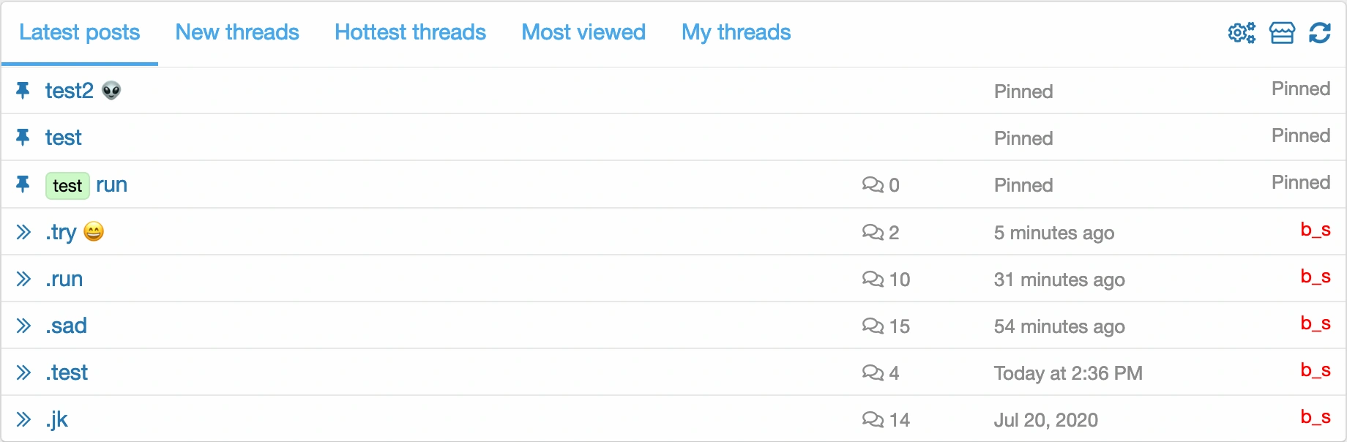
Task: Click the pin icon beside test thread
Action: coord(23,137)
